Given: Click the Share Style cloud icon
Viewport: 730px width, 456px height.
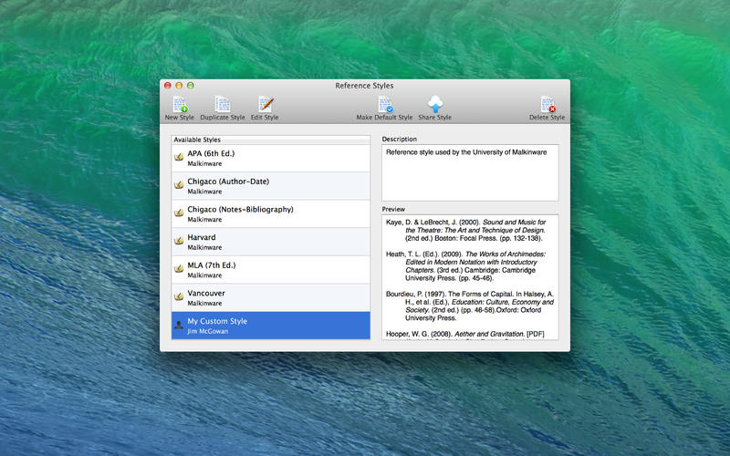Looking at the screenshot, I should pyautogui.click(x=434, y=105).
